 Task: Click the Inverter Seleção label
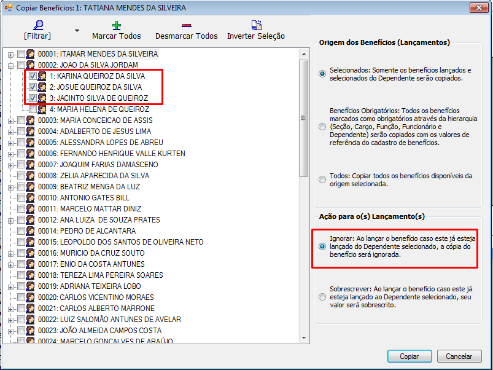coord(256,36)
